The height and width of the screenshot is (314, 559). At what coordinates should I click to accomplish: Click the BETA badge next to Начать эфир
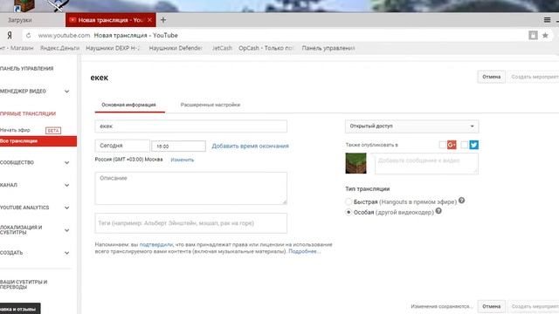(53, 131)
